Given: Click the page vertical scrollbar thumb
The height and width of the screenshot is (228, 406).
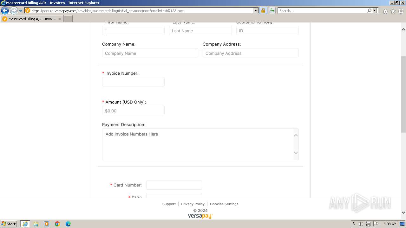Looking at the screenshot, I should point(403,94).
